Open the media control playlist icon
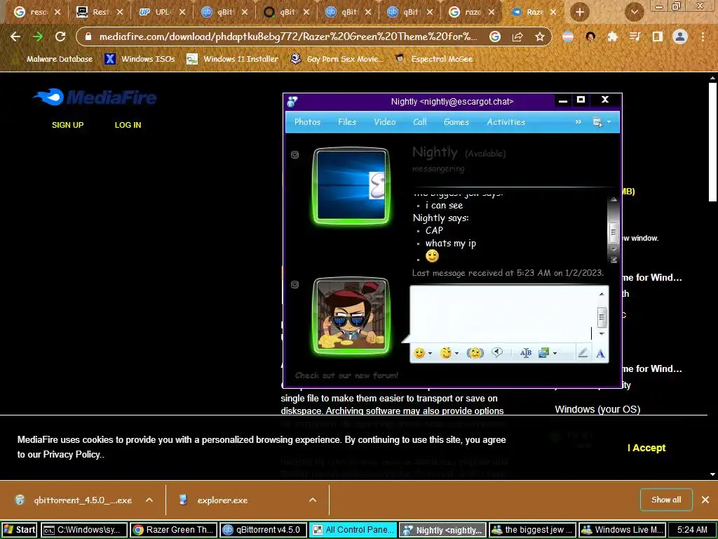Screen dimensions: 718x539 (635, 36)
